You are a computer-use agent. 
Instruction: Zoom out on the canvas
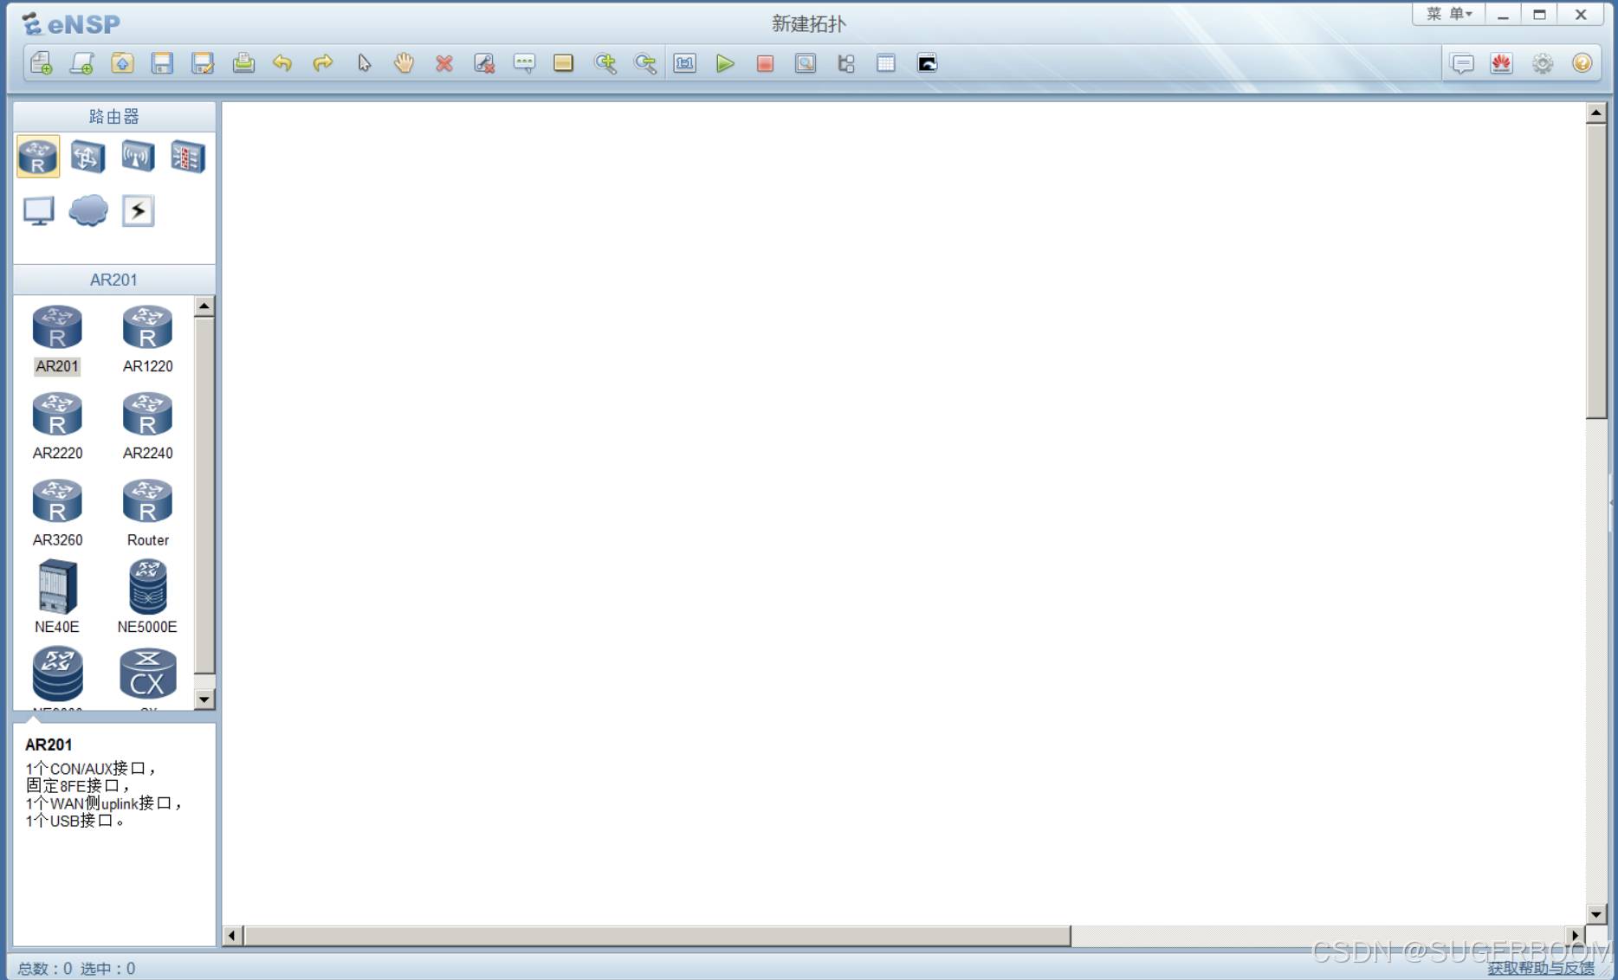644,63
